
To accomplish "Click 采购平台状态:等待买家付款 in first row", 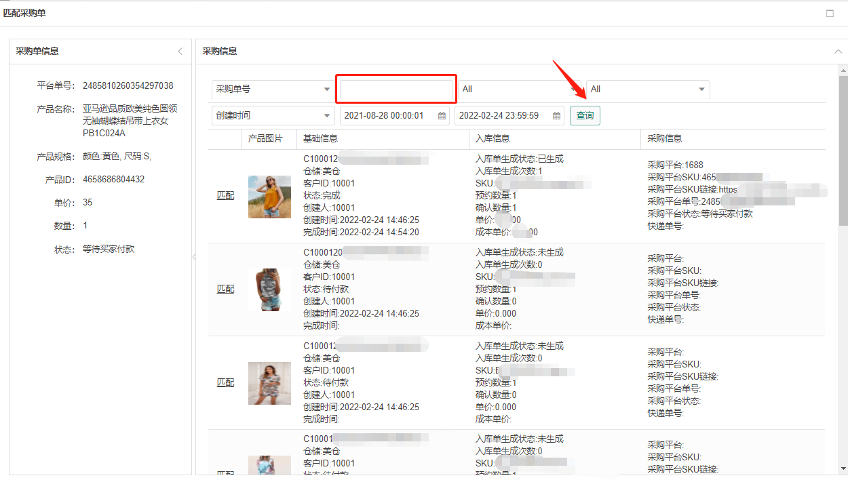I will coord(700,214).
